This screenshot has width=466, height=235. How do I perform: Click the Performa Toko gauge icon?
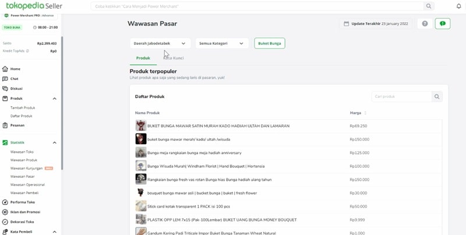[x=5, y=202]
